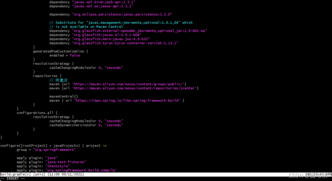Click the build.gradle[+] filename in status line
This screenshot has width=332, height=181.
(x=16, y=175)
